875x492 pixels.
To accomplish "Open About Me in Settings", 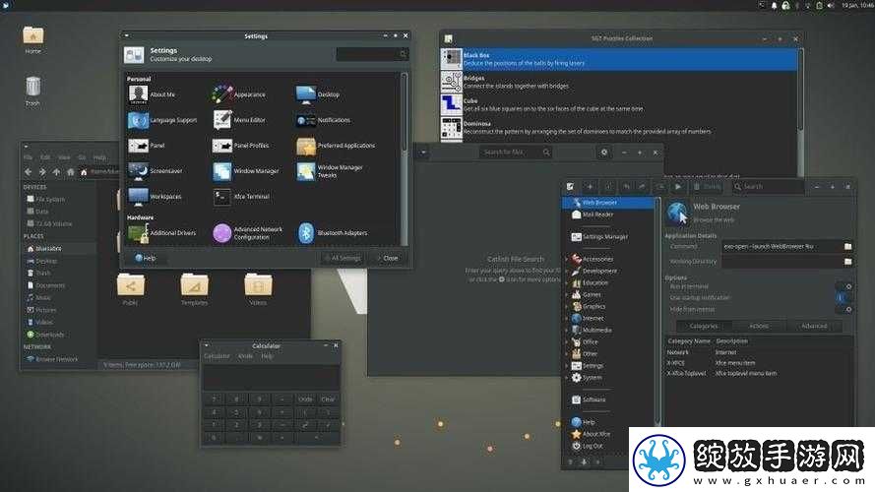I will click(x=152, y=94).
